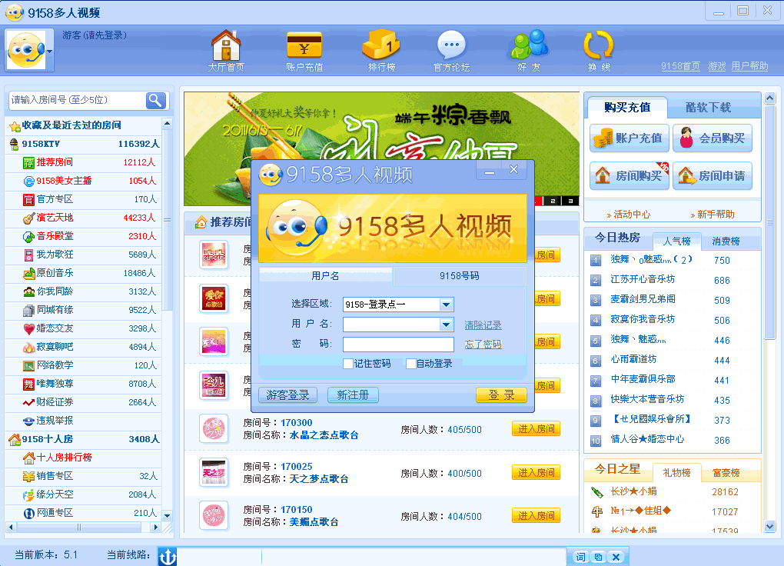The width and height of the screenshot is (784, 566).
Task: Click the X icon in bottom status bar
Action: [616, 557]
